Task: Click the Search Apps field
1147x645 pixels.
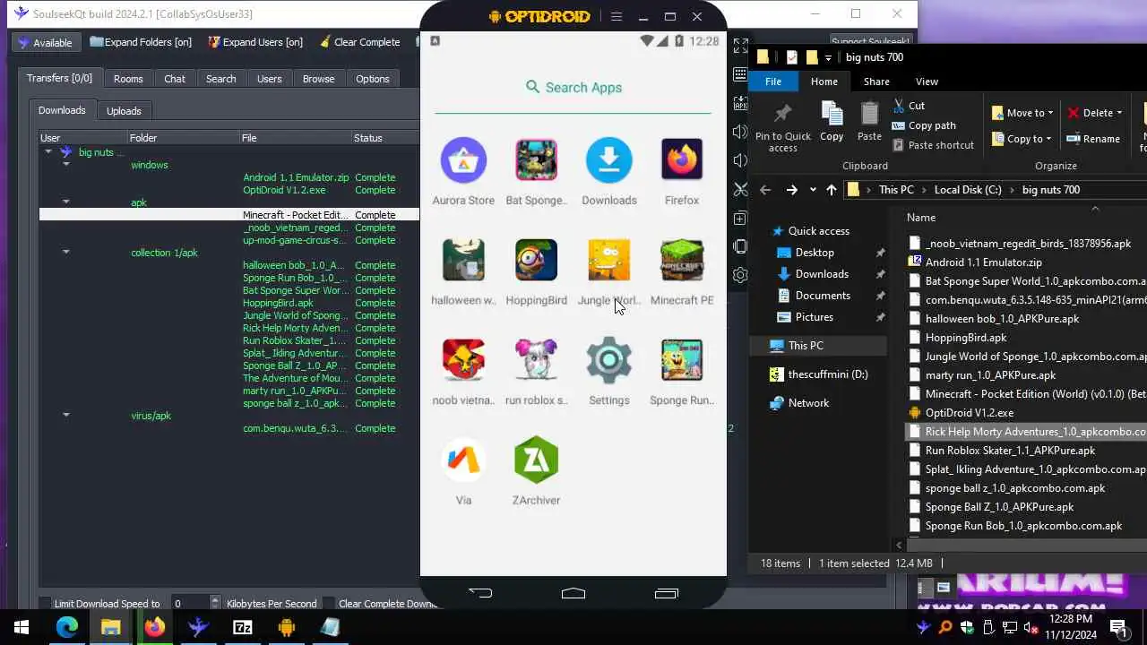Action: coord(573,88)
